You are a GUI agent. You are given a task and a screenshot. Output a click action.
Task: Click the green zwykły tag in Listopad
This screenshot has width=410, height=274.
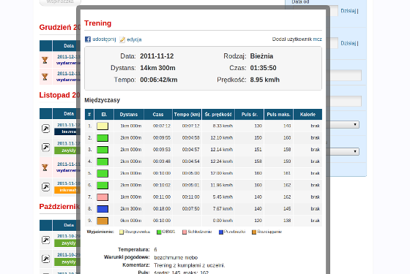point(67,151)
